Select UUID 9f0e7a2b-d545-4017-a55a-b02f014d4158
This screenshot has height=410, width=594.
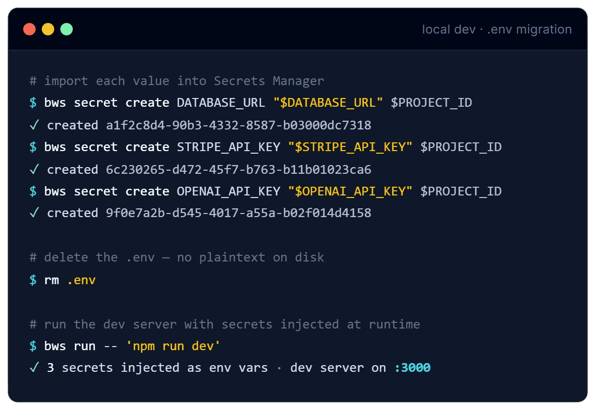click(238, 213)
